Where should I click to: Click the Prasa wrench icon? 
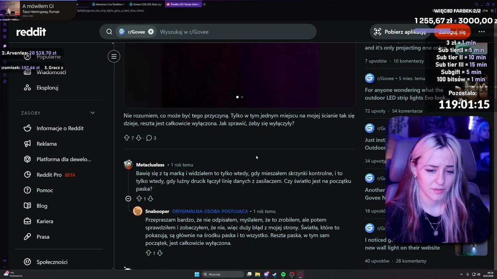pos(27,237)
